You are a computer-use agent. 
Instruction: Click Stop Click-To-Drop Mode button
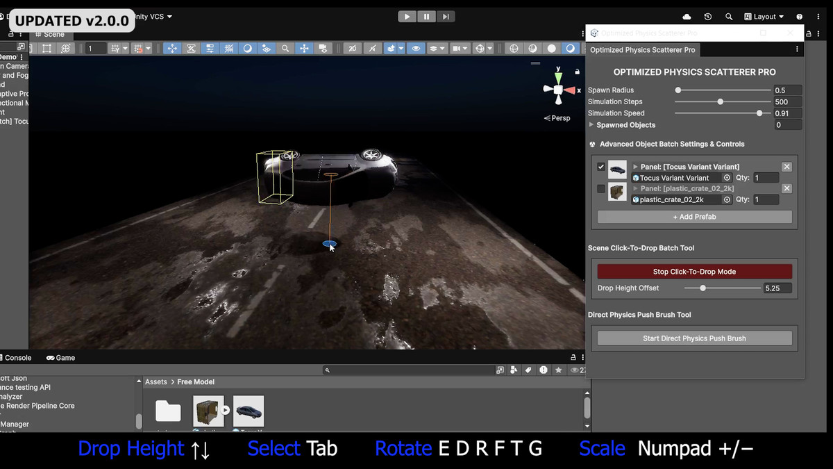(x=694, y=272)
